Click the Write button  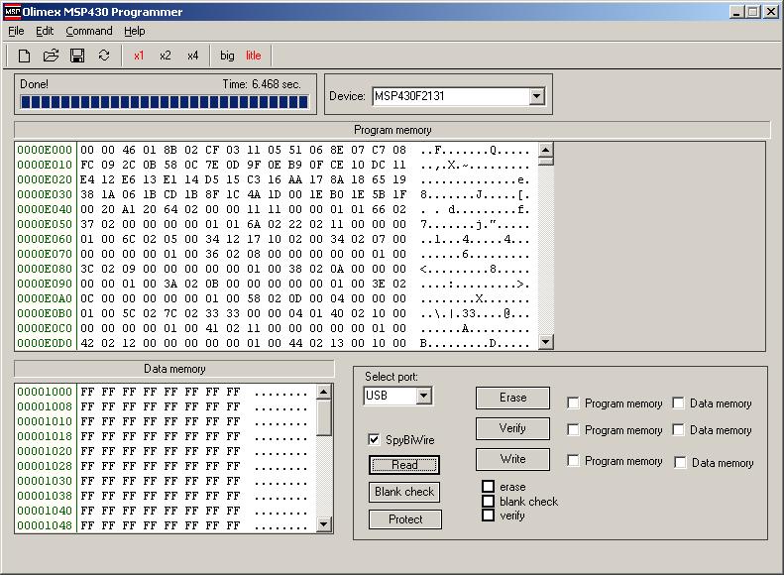click(x=512, y=459)
